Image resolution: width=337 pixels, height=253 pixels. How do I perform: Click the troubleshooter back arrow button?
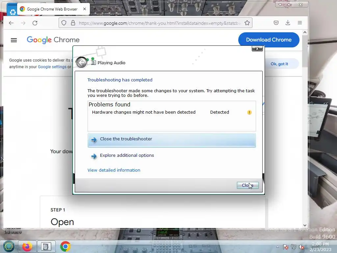pyautogui.click(x=82, y=63)
